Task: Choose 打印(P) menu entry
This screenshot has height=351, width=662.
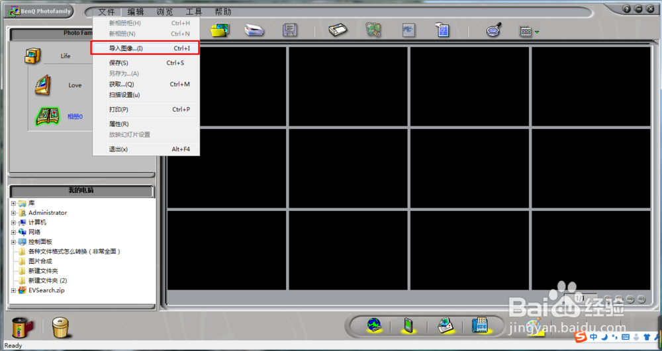Action: pyautogui.click(x=146, y=110)
